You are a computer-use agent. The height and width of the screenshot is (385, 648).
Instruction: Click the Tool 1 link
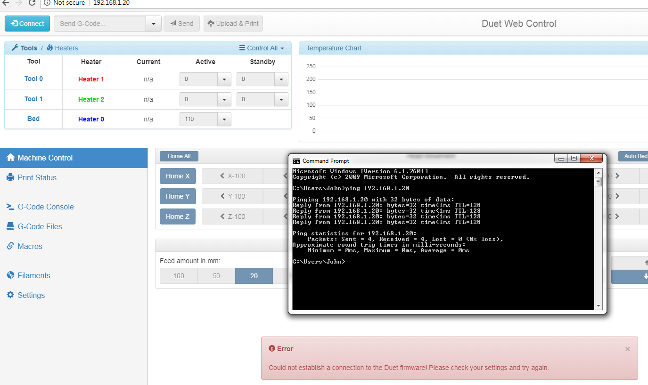[x=33, y=99]
